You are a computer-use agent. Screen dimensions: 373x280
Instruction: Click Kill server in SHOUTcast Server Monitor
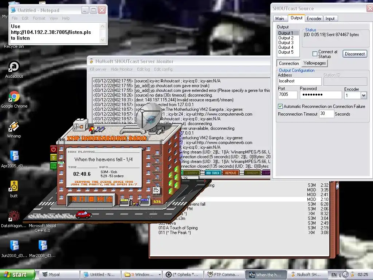click(x=98, y=69)
